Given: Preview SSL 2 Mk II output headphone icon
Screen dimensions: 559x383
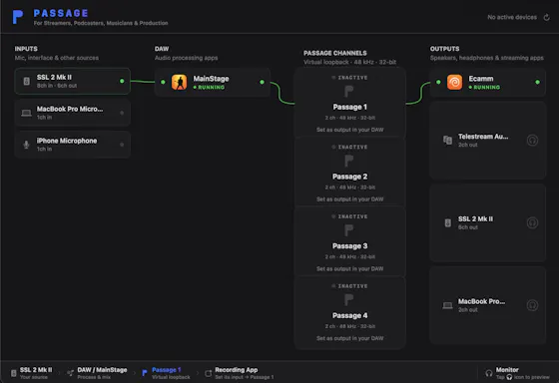Looking at the screenshot, I should click(x=532, y=222).
